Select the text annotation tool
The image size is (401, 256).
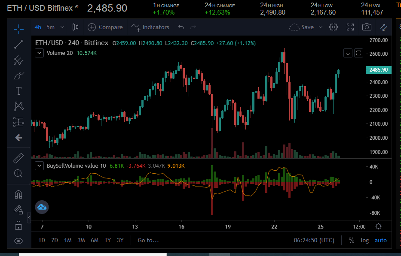[x=18, y=91]
